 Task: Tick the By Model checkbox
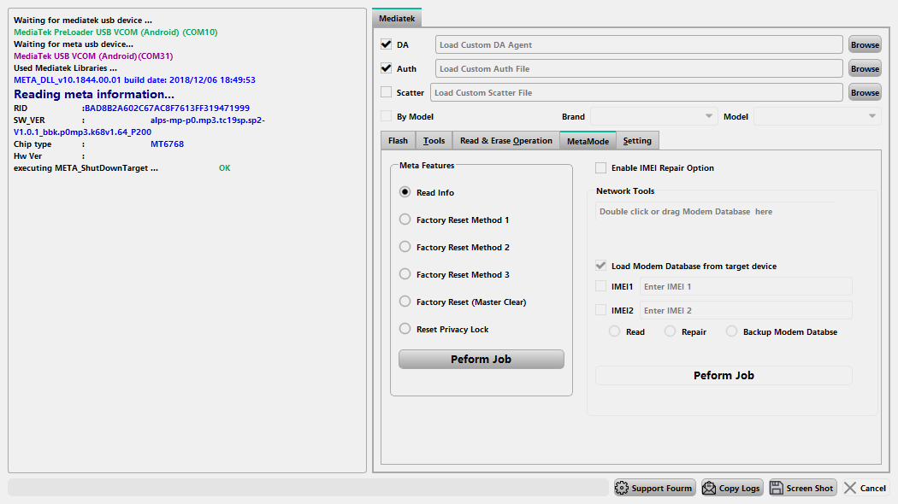pyautogui.click(x=386, y=117)
